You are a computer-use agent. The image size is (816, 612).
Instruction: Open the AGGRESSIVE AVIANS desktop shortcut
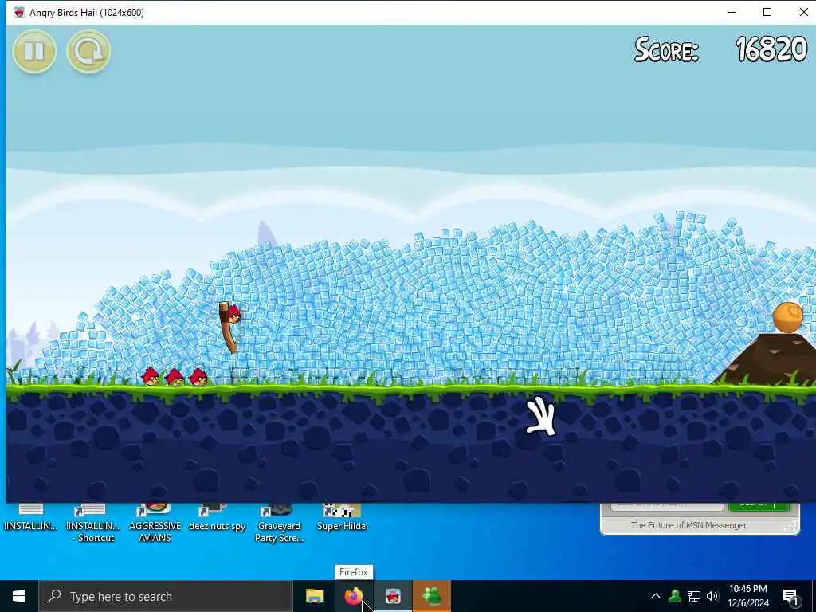155,523
